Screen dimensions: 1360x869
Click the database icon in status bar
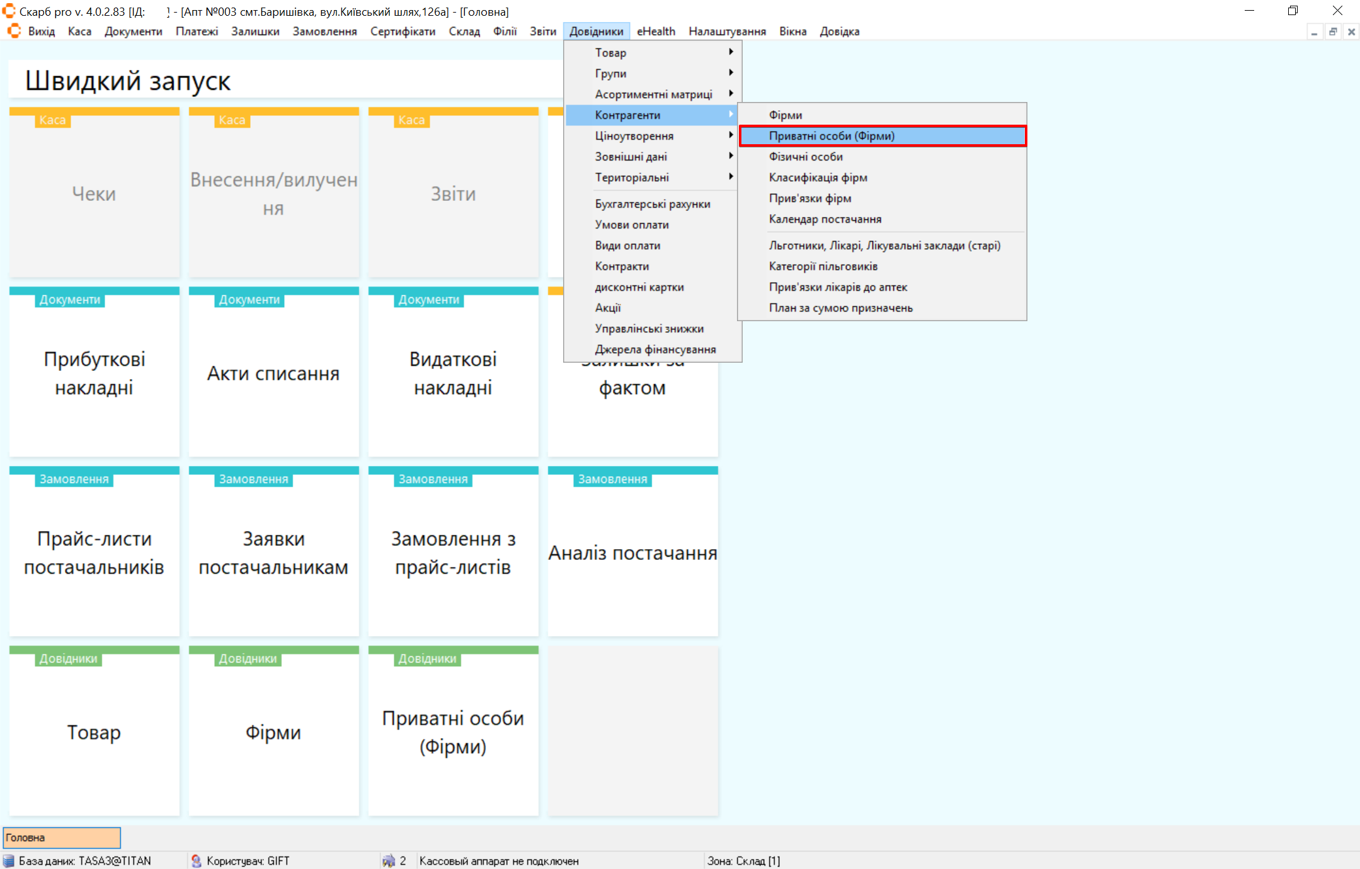(9, 861)
